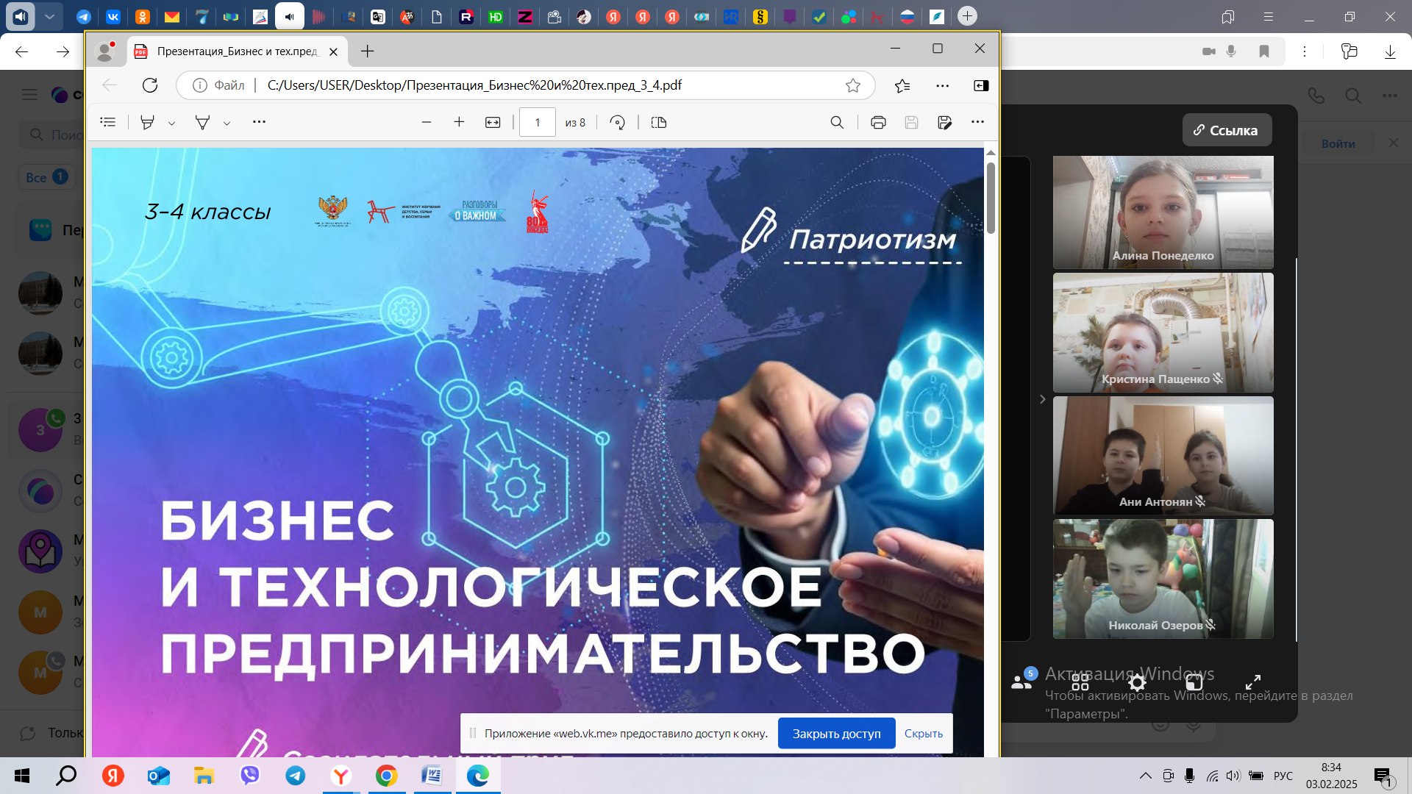Select Ани Антонян video thumbnail

click(1163, 456)
